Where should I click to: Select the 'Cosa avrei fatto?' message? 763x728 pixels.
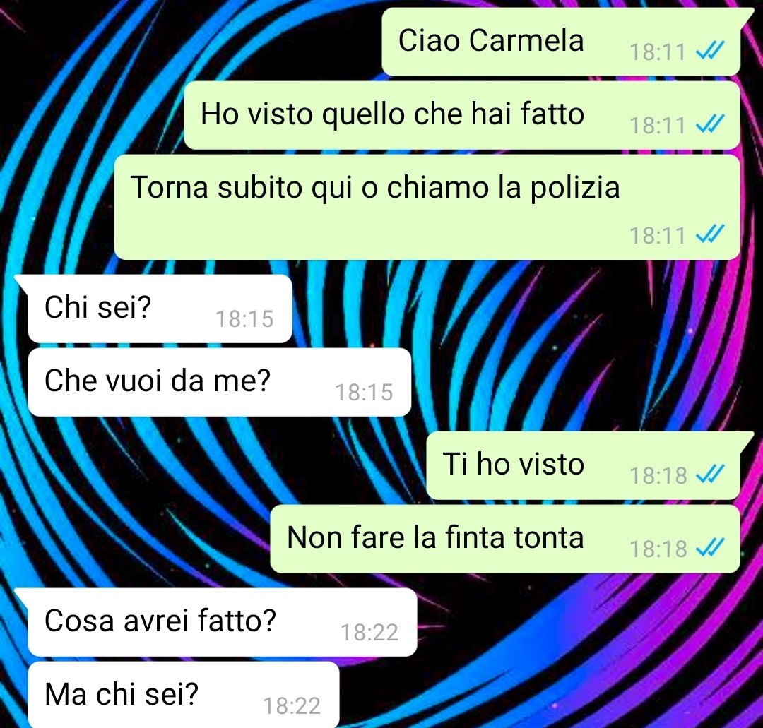point(223,623)
